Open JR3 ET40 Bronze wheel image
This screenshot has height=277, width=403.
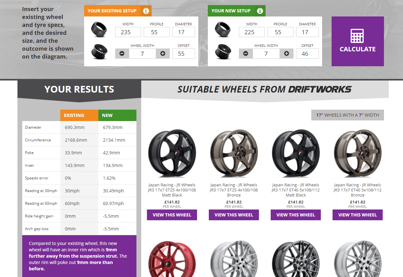click(x=358, y=153)
